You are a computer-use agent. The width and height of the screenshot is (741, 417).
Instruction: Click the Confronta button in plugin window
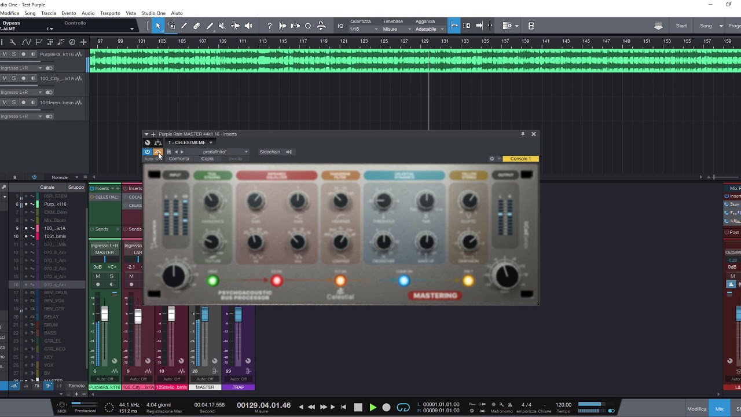click(179, 159)
